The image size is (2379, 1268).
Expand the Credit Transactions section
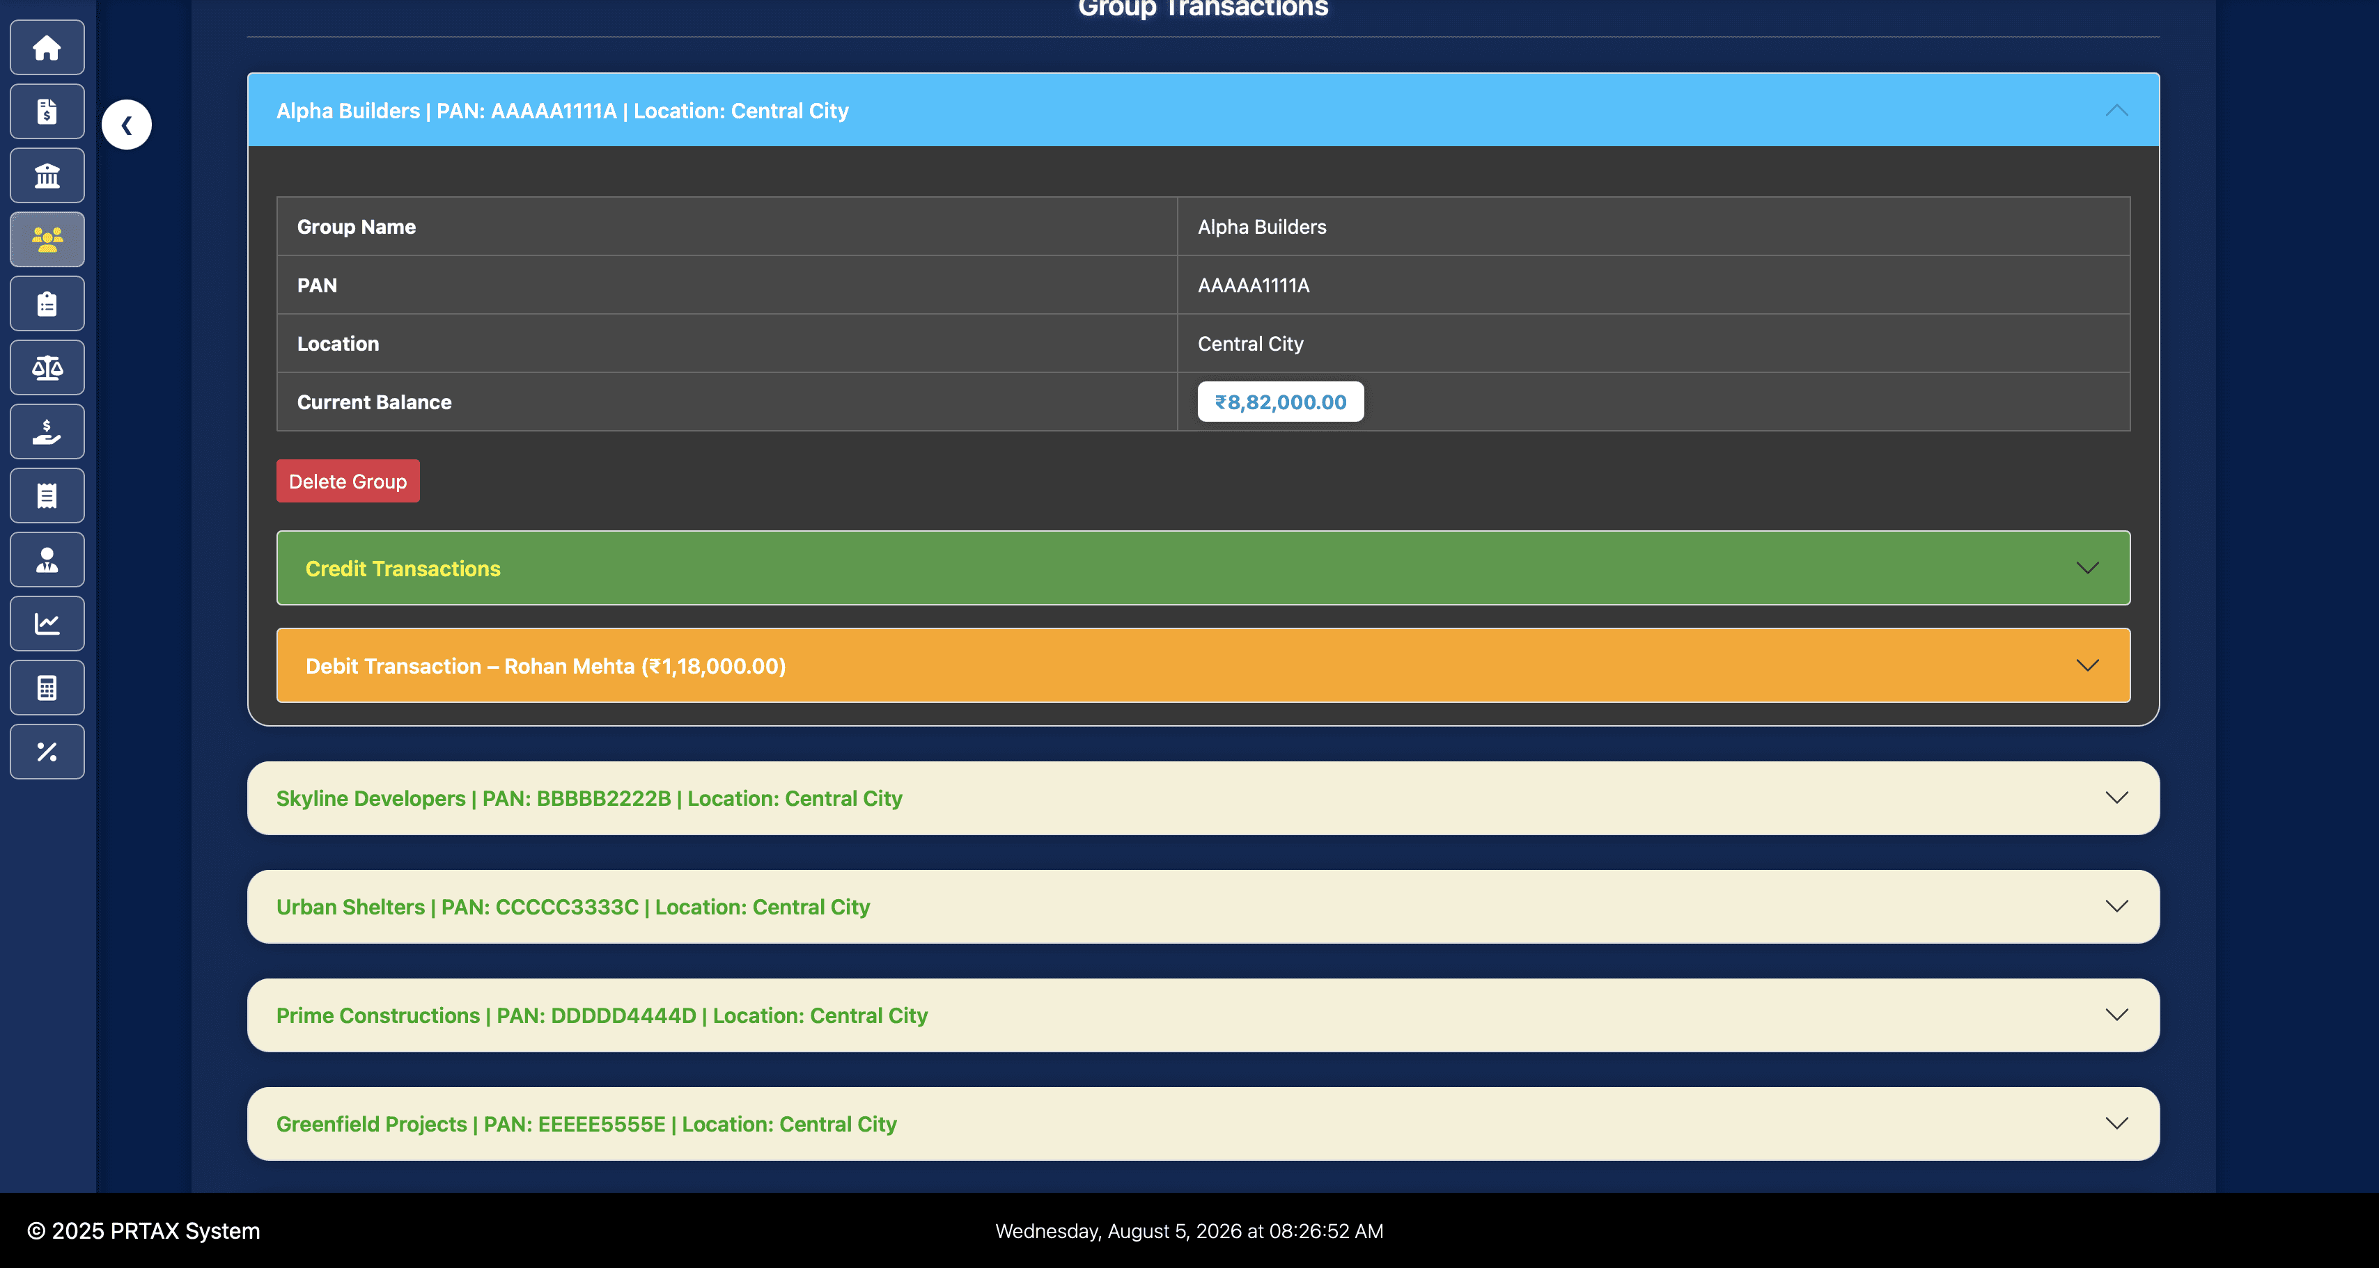click(x=1203, y=568)
